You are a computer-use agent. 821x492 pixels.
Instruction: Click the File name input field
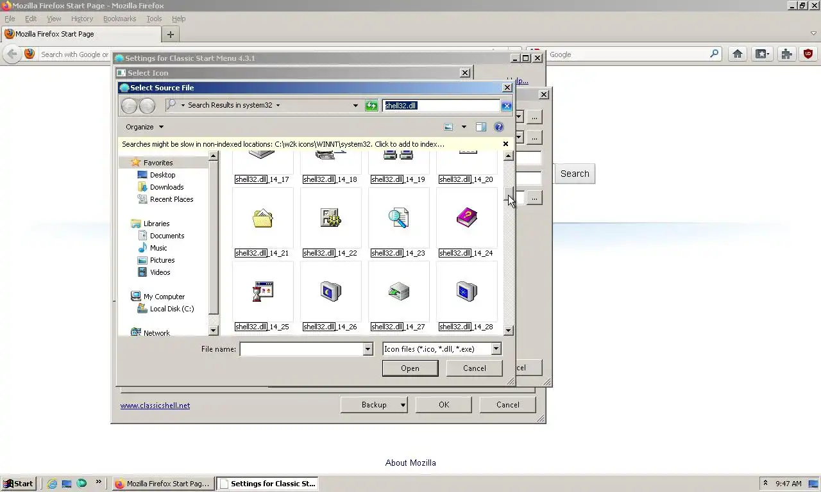301,349
